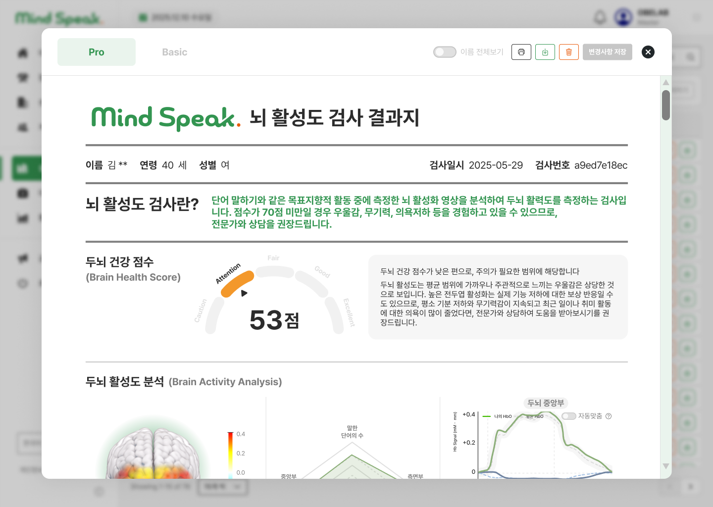Click the scrollbar down arrow in the report
This screenshot has height=507, width=713.
pyautogui.click(x=666, y=466)
